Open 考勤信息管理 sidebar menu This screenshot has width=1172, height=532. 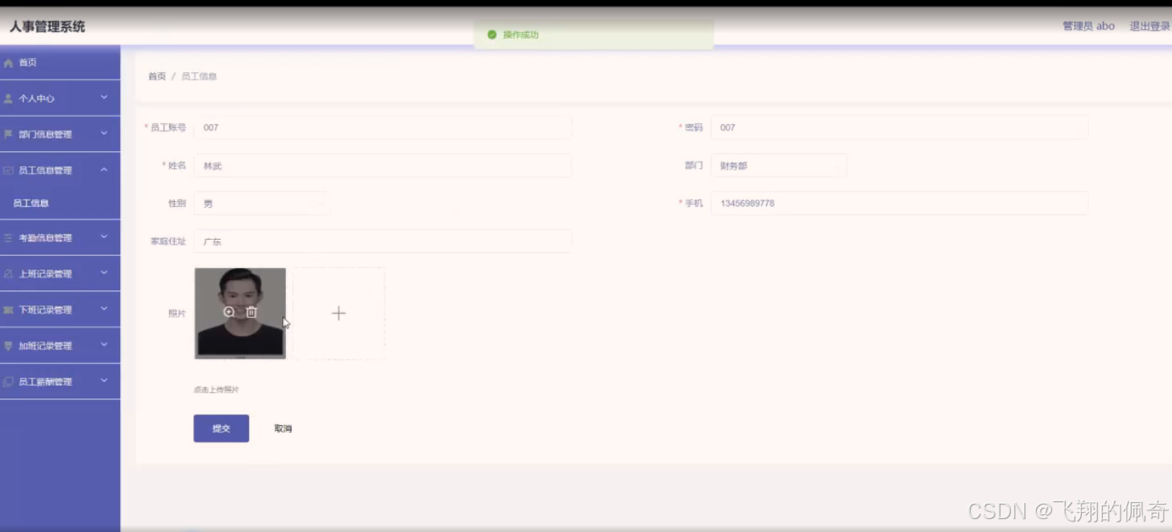tap(60, 238)
